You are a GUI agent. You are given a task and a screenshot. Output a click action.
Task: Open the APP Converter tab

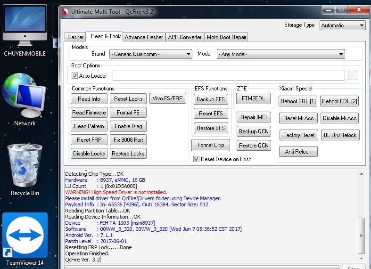pos(184,37)
